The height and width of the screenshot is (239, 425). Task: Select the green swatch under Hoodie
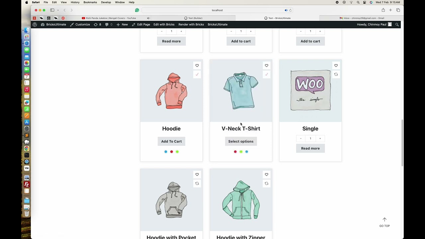tap(177, 152)
